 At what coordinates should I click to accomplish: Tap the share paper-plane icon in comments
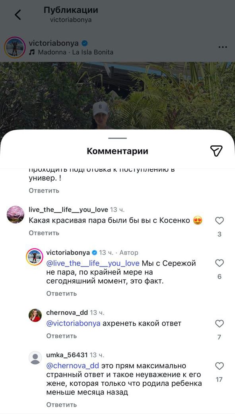[216, 151]
